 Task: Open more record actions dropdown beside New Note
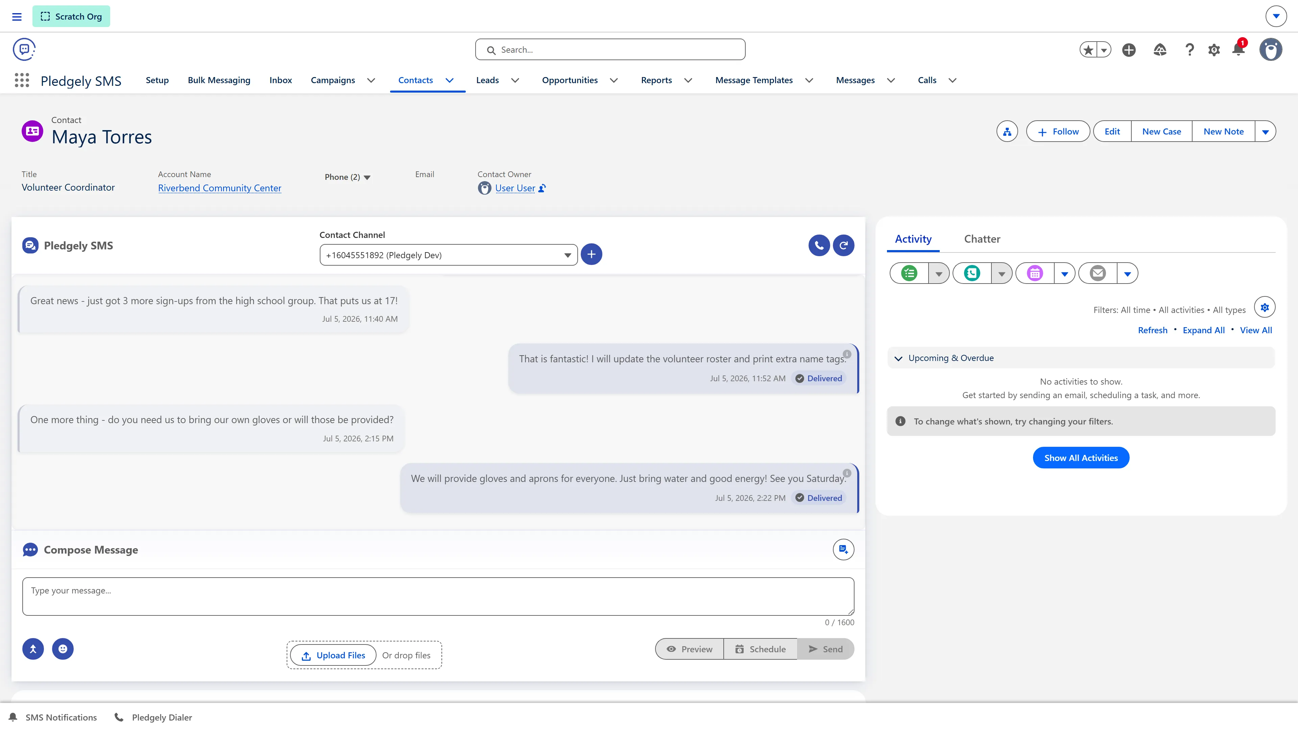click(1265, 131)
